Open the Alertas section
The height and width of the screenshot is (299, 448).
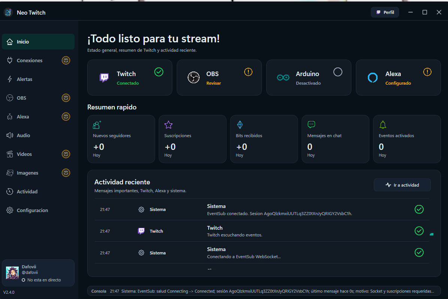tap(38, 79)
